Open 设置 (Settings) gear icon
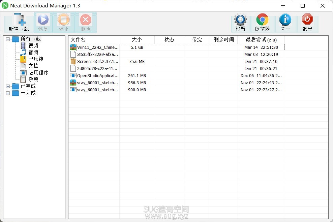Image resolution: width=333 pixels, height=222 pixels. pyautogui.click(x=240, y=20)
